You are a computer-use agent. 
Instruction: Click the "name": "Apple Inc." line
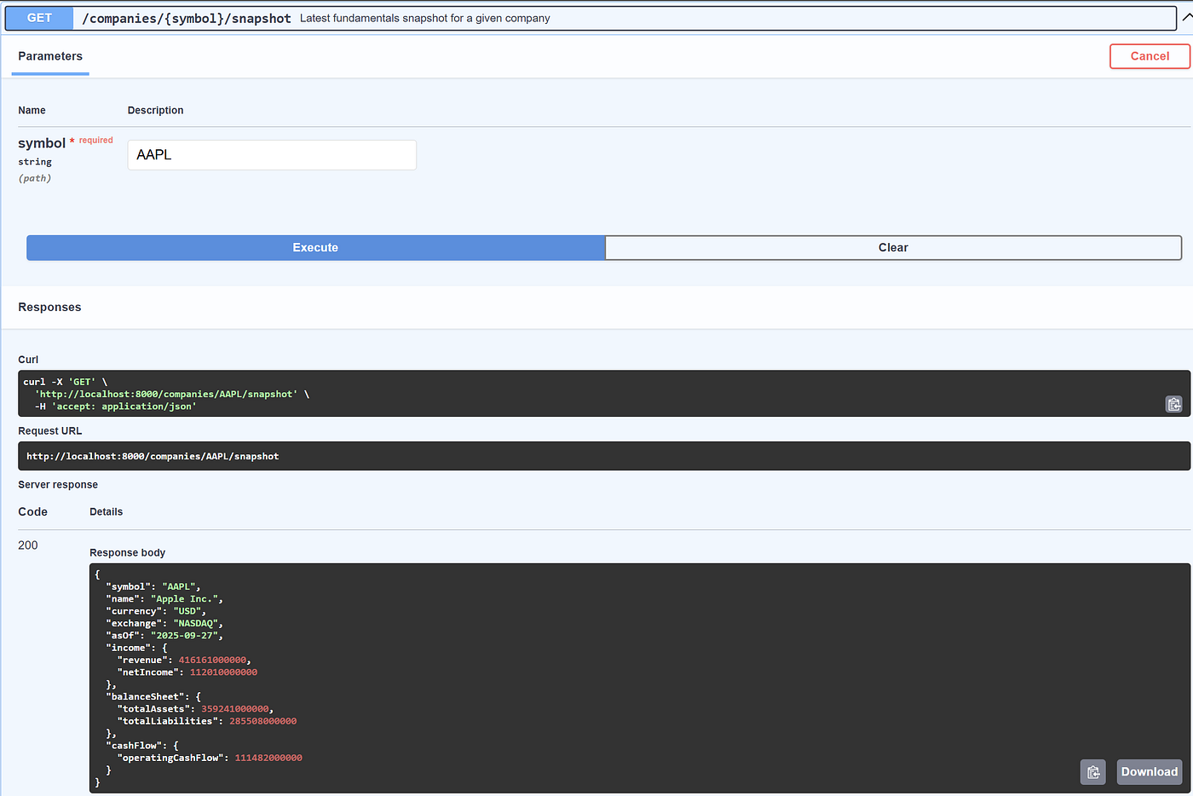pyautogui.click(x=164, y=599)
